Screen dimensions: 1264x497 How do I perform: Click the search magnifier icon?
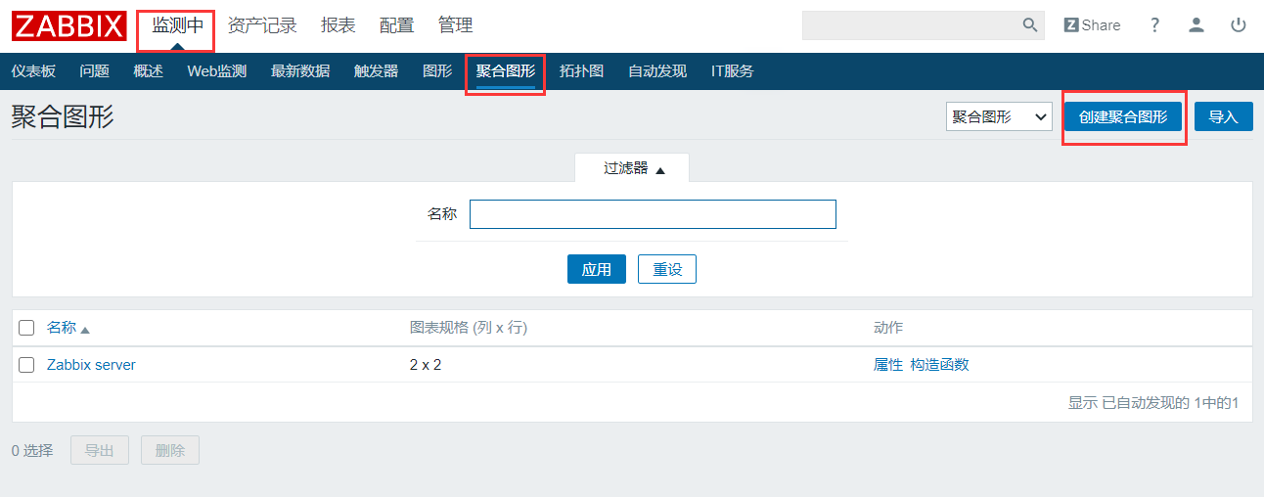(1029, 25)
